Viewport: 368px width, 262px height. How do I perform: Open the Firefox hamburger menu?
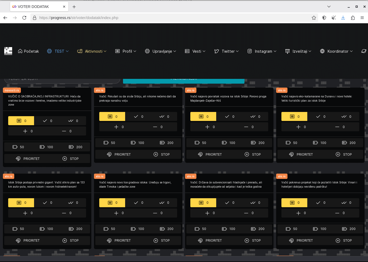pyautogui.click(x=362, y=18)
